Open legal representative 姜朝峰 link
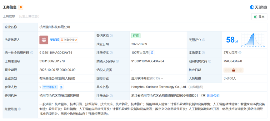The image size is (270, 121). pos(54,40)
